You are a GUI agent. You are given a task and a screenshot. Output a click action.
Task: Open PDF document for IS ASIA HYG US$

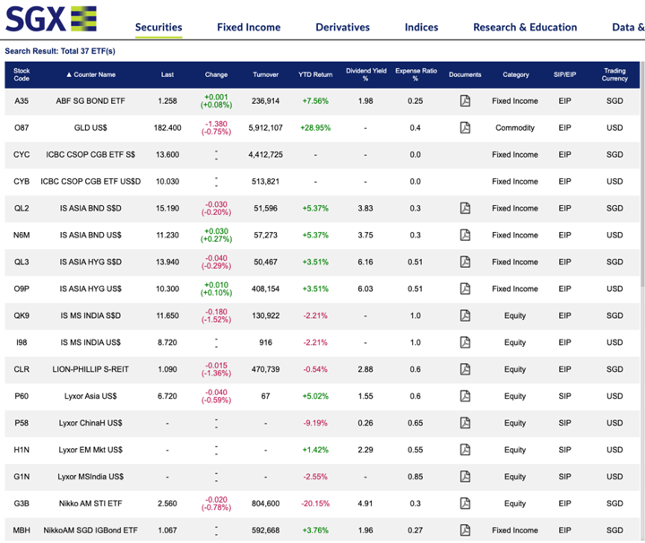click(465, 289)
